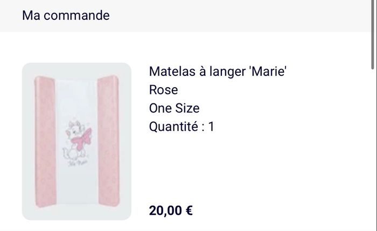
Task: Click the "Ma commande" header title
Action: pos(66,15)
